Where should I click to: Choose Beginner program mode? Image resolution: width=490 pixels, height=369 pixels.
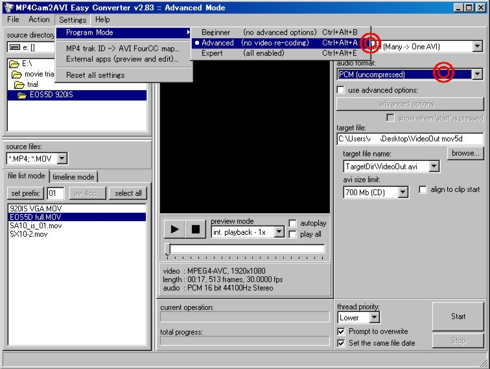[x=280, y=32]
